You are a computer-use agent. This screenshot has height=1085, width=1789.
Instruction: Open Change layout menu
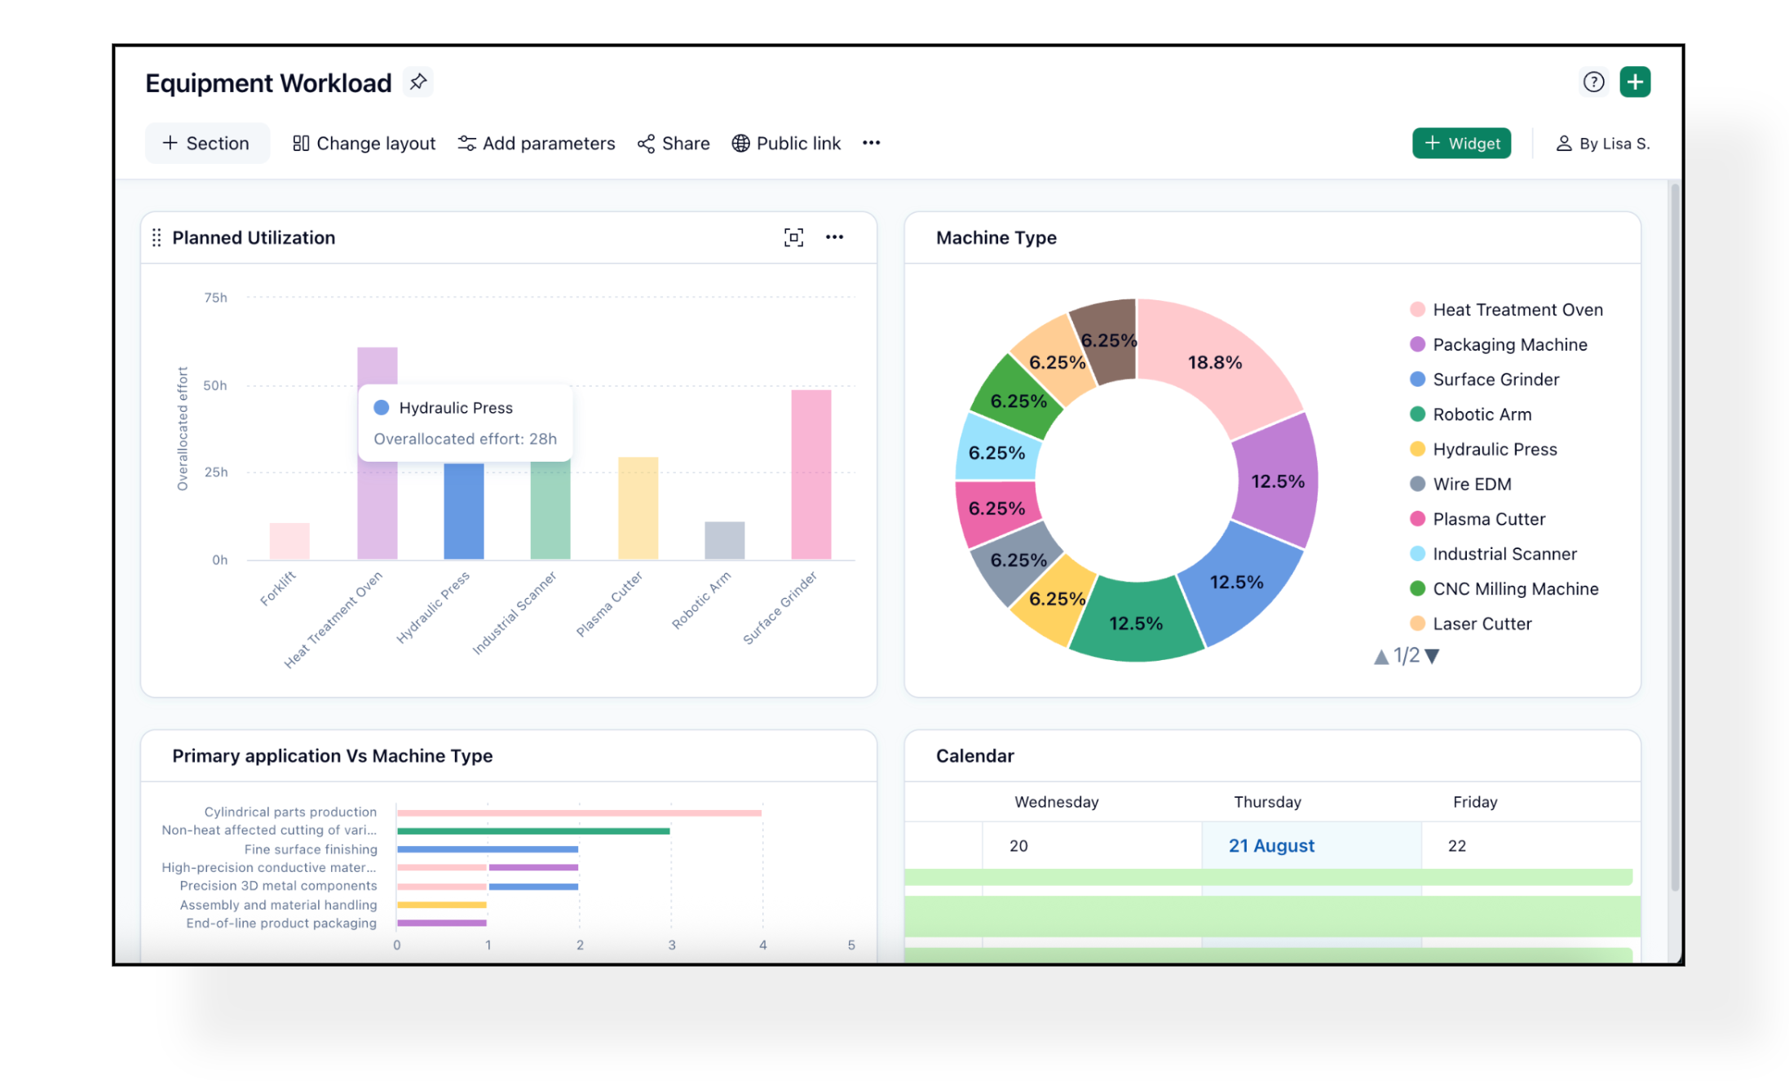(364, 144)
